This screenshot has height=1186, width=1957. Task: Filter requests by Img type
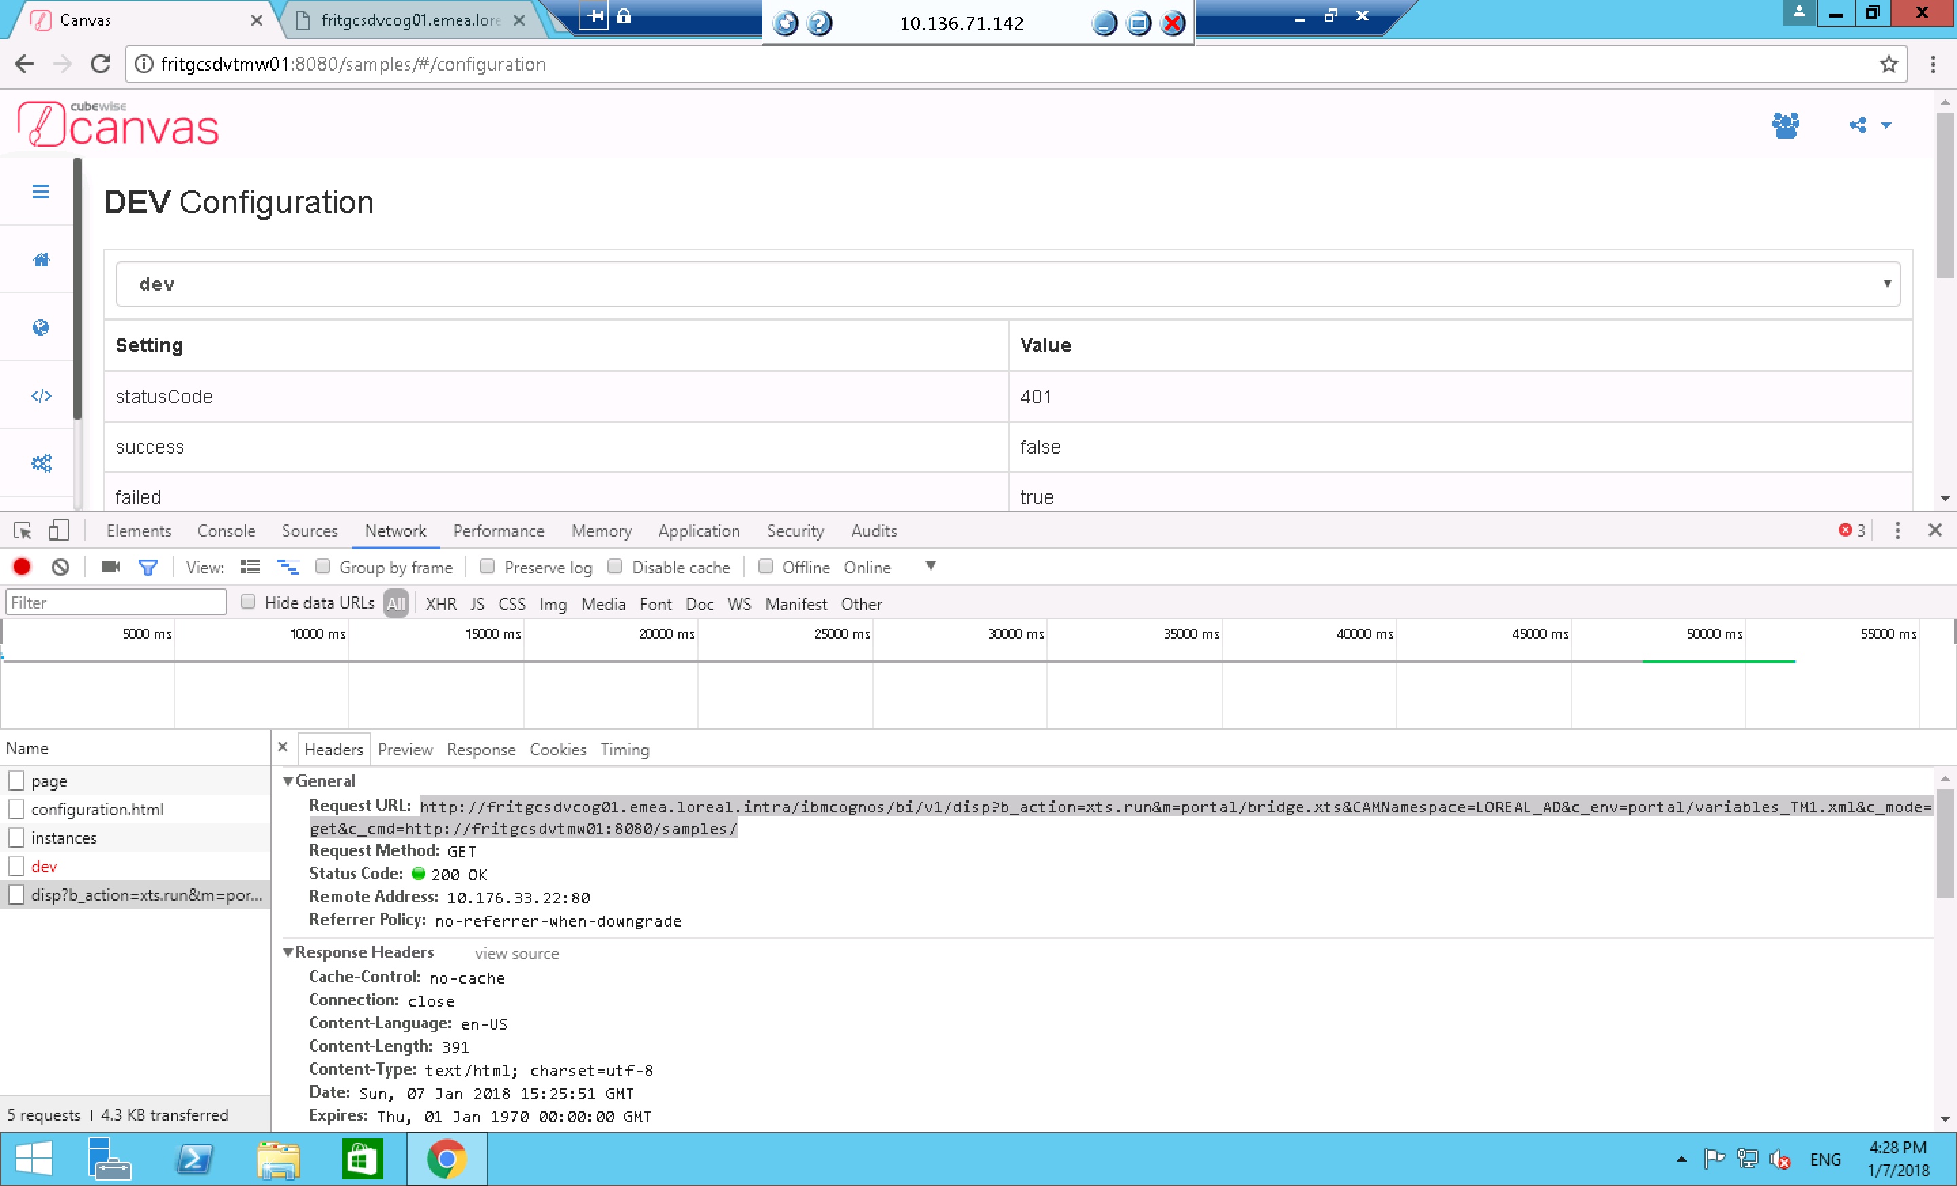pos(554,603)
